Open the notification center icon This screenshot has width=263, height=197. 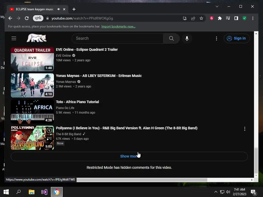pos(253,192)
